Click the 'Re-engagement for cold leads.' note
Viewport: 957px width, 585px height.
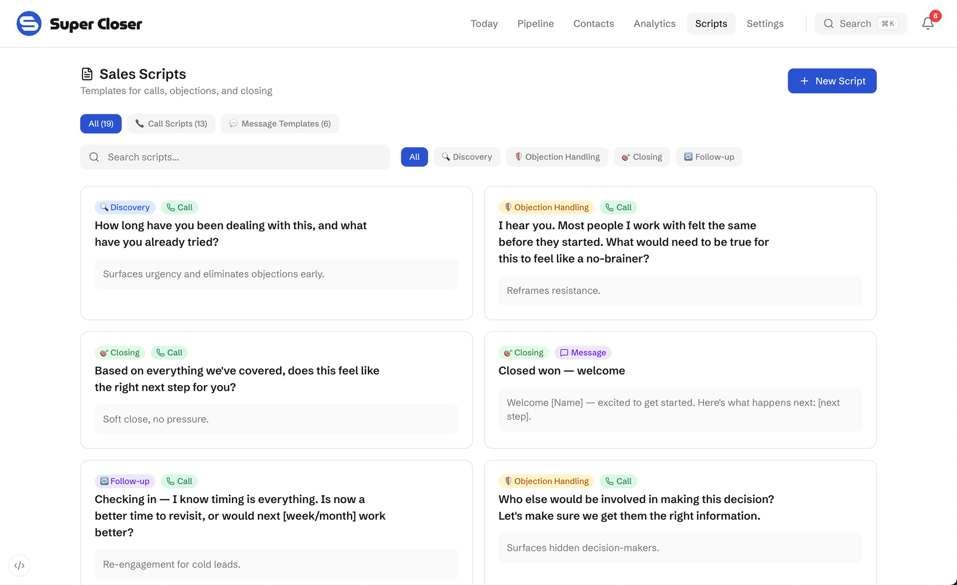click(x=276, y=565)
